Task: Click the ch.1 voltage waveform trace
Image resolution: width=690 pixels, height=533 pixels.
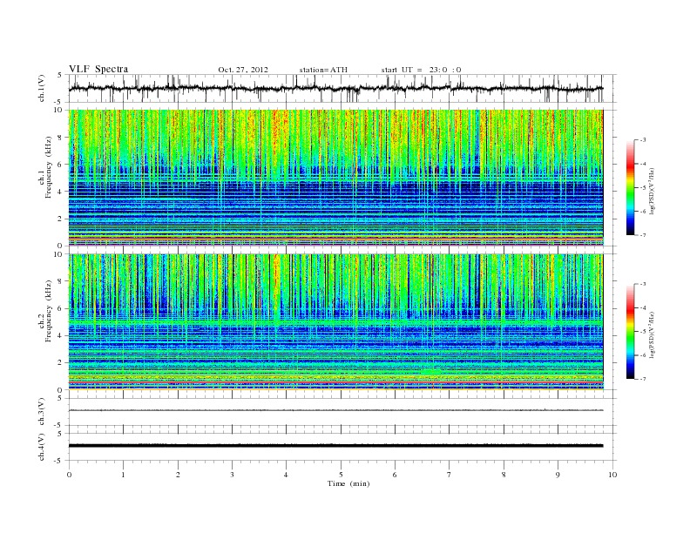Action: tap(335, 88)
